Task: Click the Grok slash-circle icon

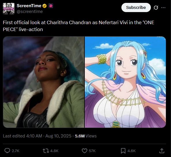Action: 156,7
